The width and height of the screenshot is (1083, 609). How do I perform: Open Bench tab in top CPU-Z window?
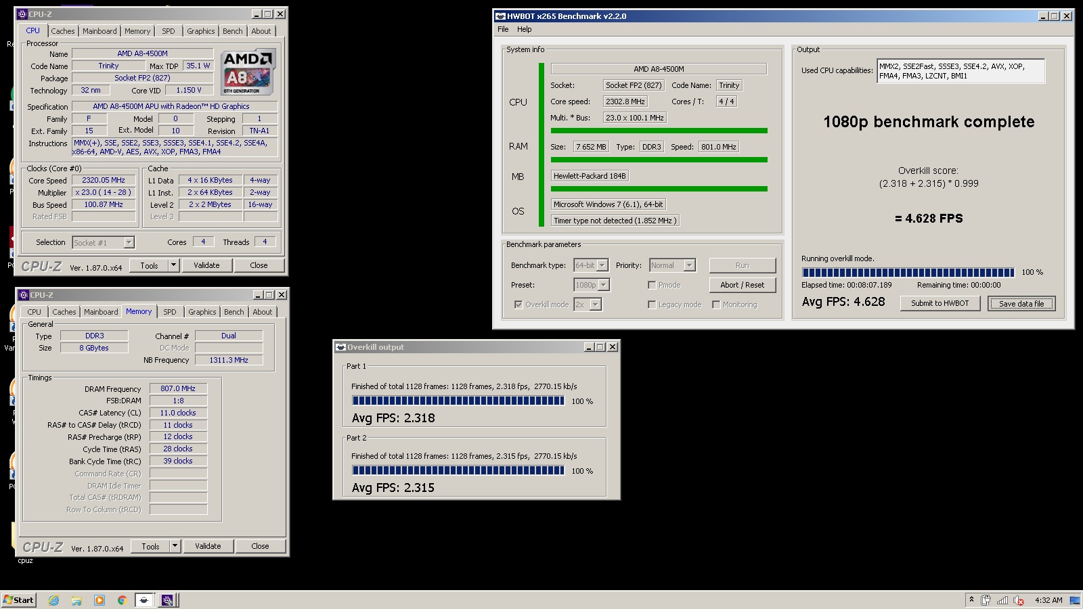tap(232, 31)
